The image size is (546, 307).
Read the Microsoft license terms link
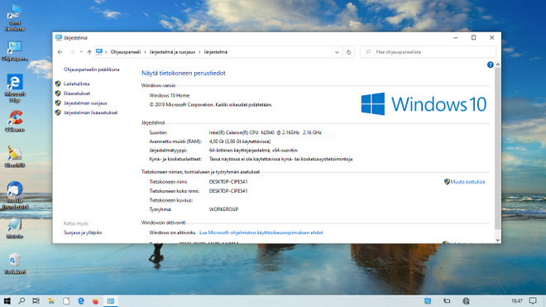(261, 233)
